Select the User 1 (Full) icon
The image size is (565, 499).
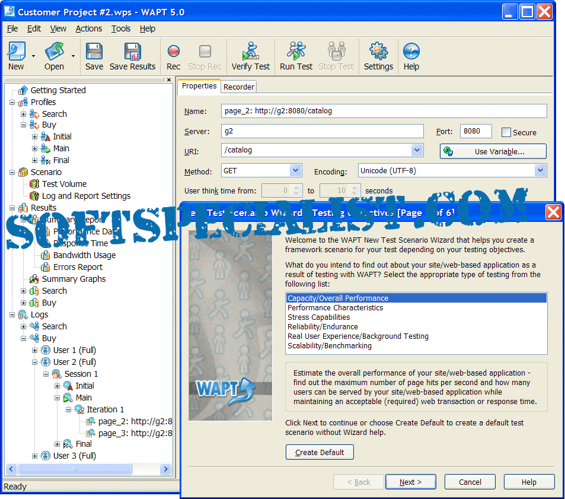pyautogui.click(x=46, y=350)
